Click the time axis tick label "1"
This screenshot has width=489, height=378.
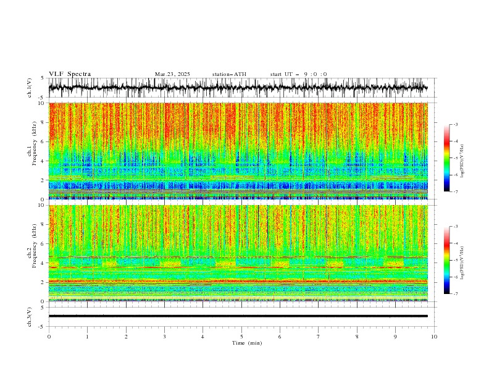point(87,337)
